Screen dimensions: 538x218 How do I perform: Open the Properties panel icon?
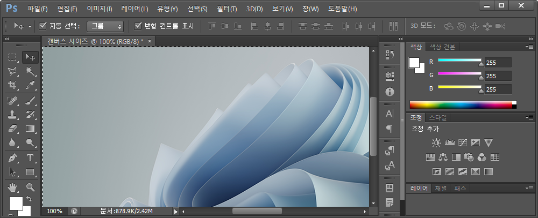[390, 76]
